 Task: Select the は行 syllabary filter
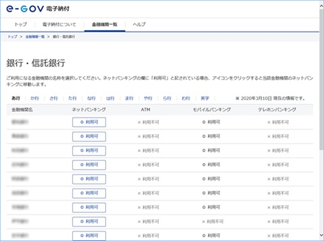pyautogui.click(x=110, y=98)
